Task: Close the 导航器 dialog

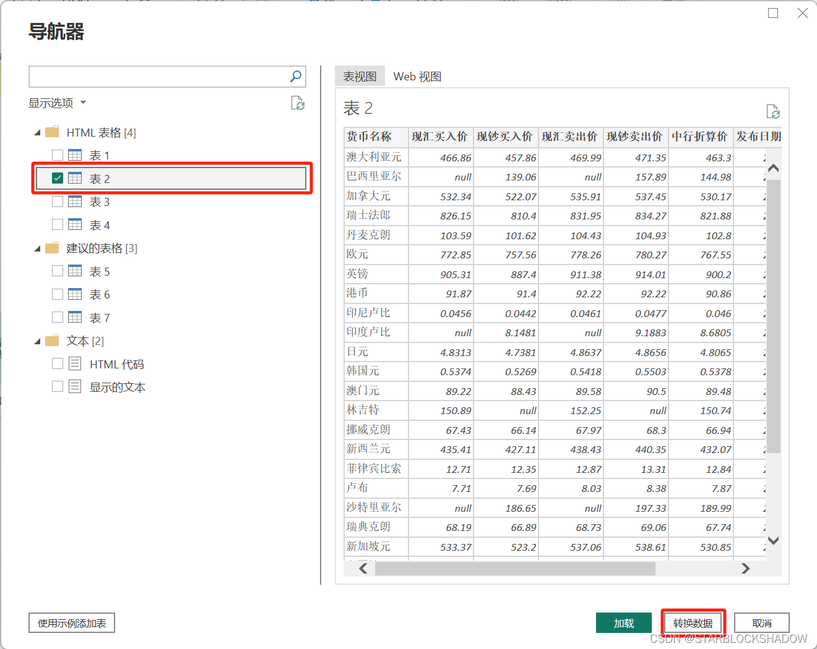Action: tap(803, 13)
